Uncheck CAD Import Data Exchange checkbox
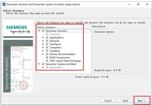Viewport: 152px width, 106px height. tap(47, 61)
